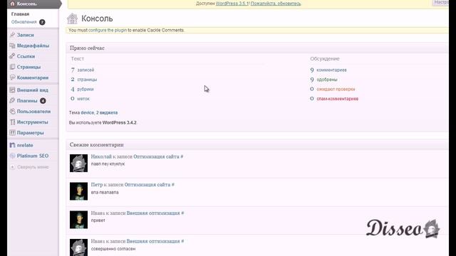Screen dimensions: 456x256
Task: Click Внешняя оптимизация link above привет comment
Action: 153,213
